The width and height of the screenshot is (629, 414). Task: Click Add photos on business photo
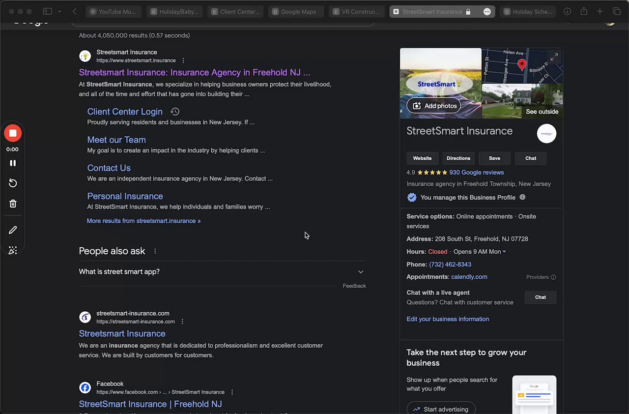click(433, 106)
